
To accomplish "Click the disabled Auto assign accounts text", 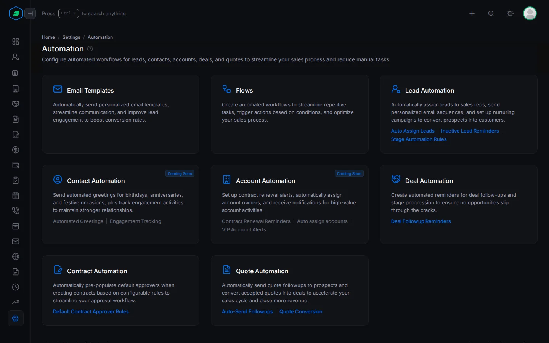I will tap(322, 221).
